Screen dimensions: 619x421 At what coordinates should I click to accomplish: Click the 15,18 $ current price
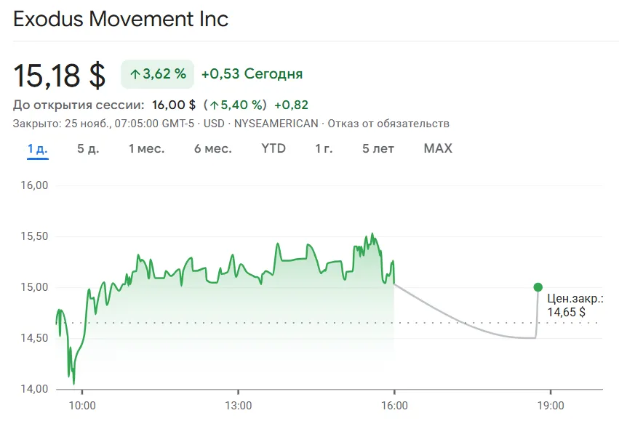click(60, 75)
